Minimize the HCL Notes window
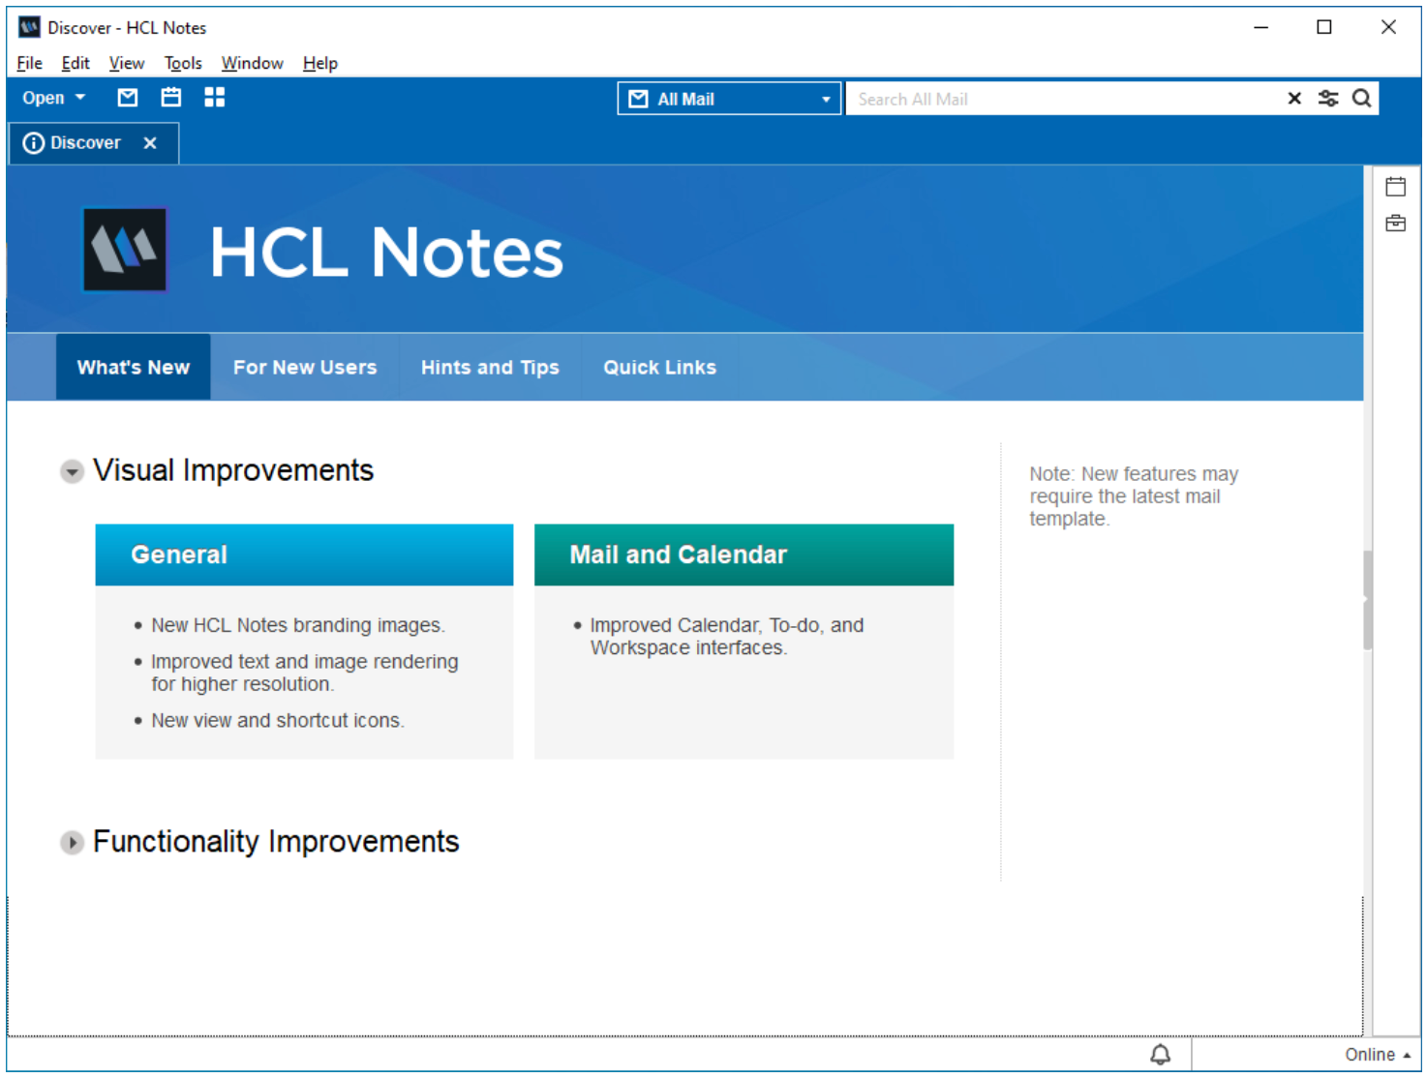The width and height of the screenshot is (1427, 1078). point(1260,27)
